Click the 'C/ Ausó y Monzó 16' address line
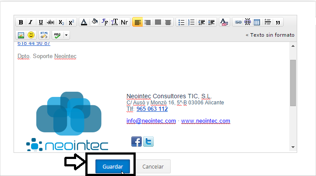The width and height of the screenshot is (316, 176). tap(175, 103)
